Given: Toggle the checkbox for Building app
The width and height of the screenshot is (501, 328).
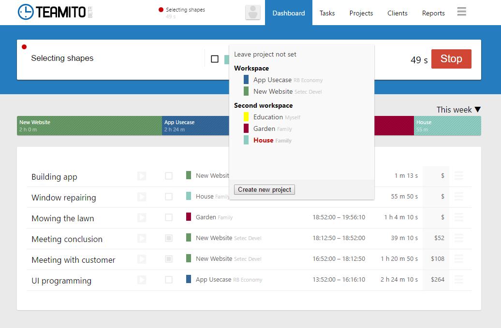Looking at the screenshot, I should 169,176.
